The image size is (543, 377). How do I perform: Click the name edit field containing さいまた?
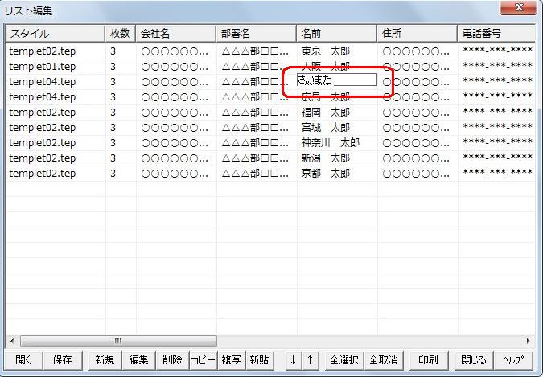[x=336, y=80]
